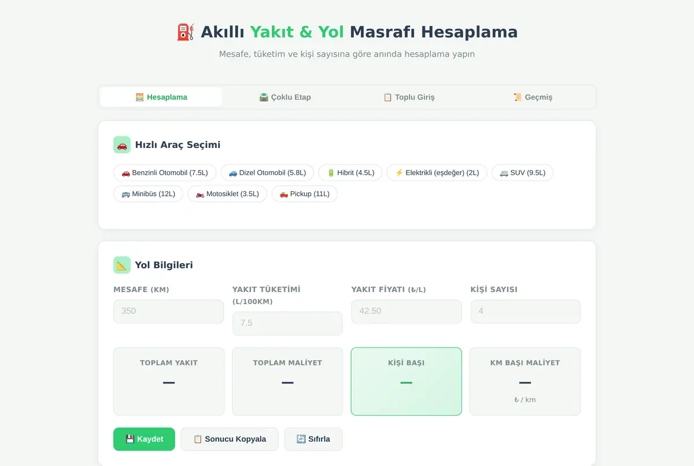Go to the Geçmiş tab
Screen dimensions: 694x466
[x=533, y=97]
